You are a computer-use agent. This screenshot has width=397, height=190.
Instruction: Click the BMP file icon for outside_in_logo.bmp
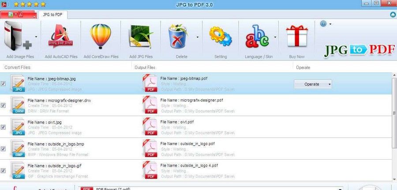[x=18, y=149]
